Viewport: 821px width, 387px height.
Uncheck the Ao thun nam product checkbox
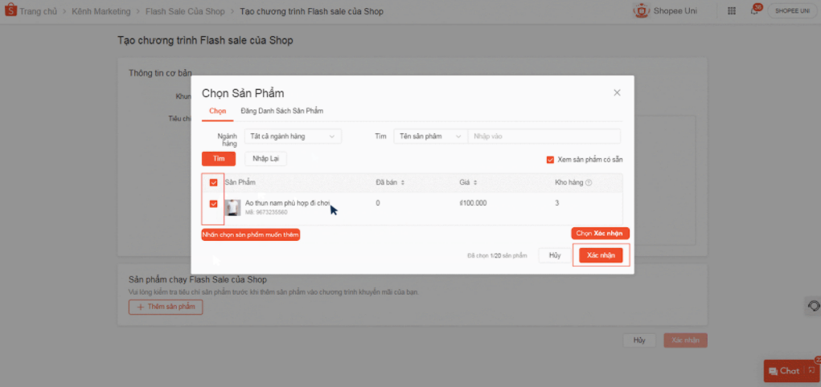point(213,204)
